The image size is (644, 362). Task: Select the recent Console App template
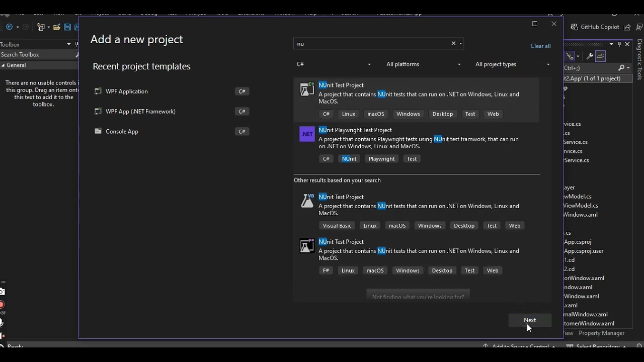[x=172, y=131]
